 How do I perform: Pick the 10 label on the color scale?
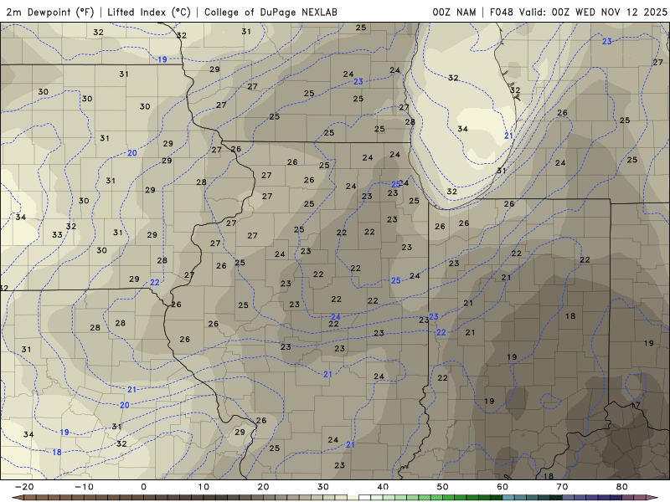tap(204, 487)
